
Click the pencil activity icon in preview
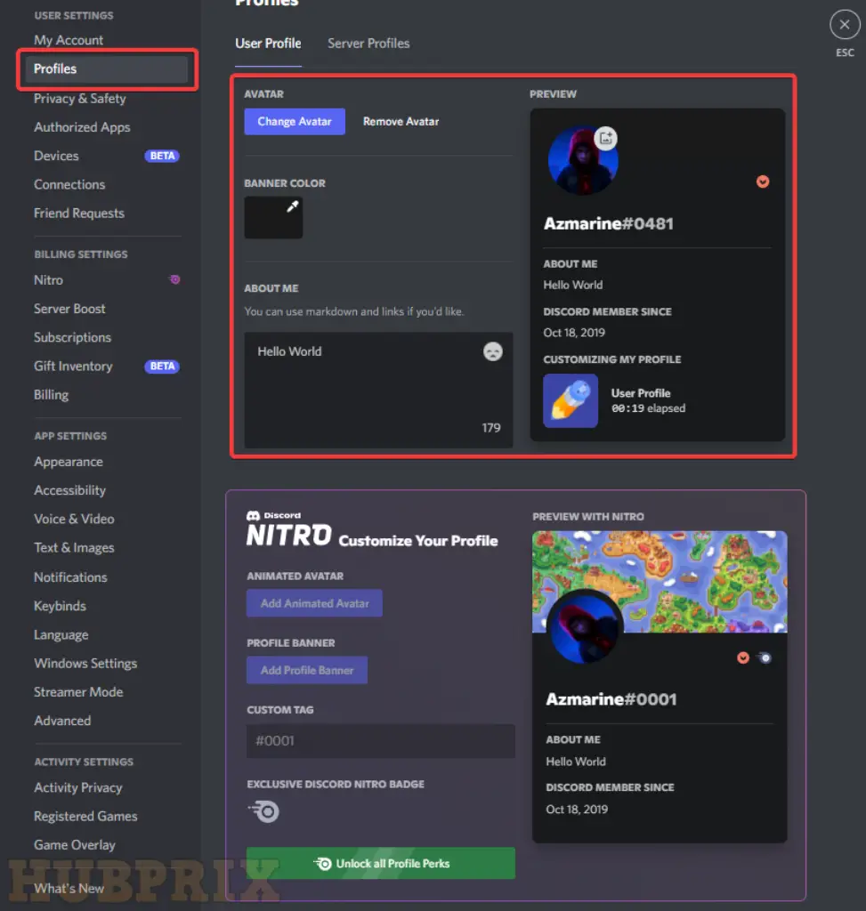coord(571,401)
